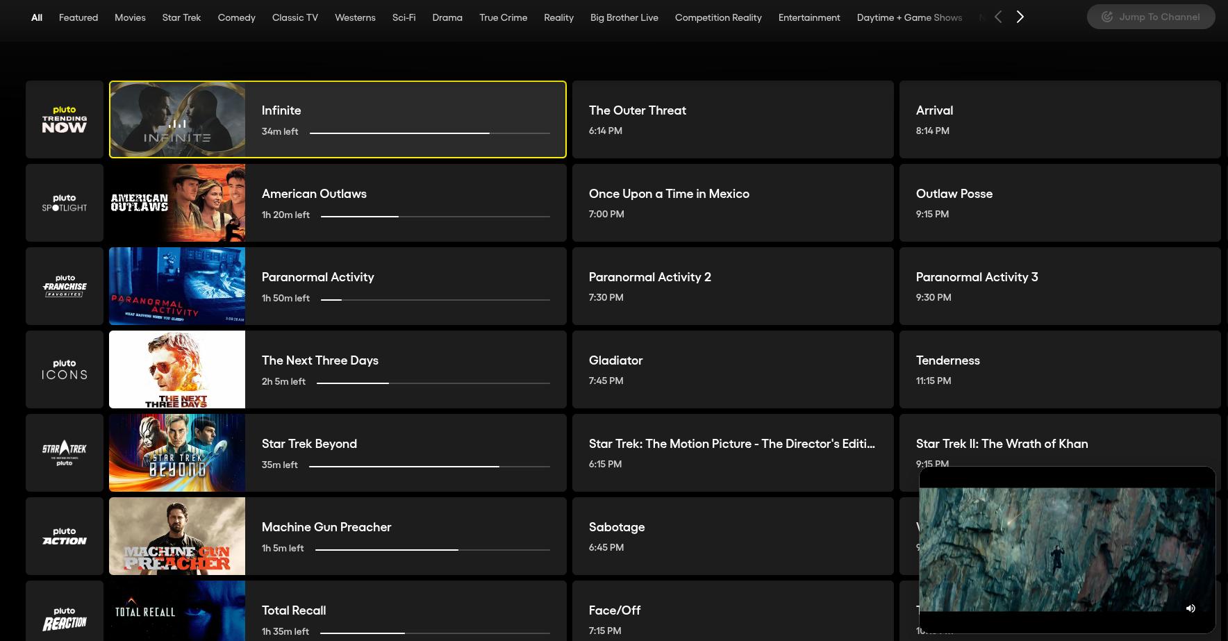
Task: Select the Daytime + Game Shows tab
Action: tap(909, 17)
